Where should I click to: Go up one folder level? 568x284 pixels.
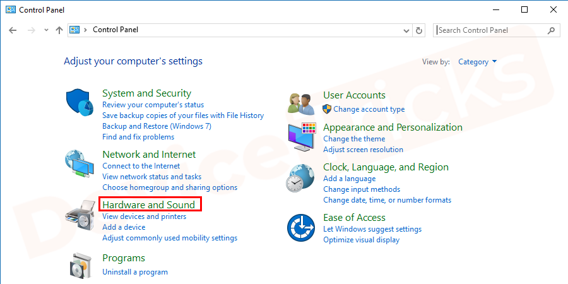[x=59, y=30]
